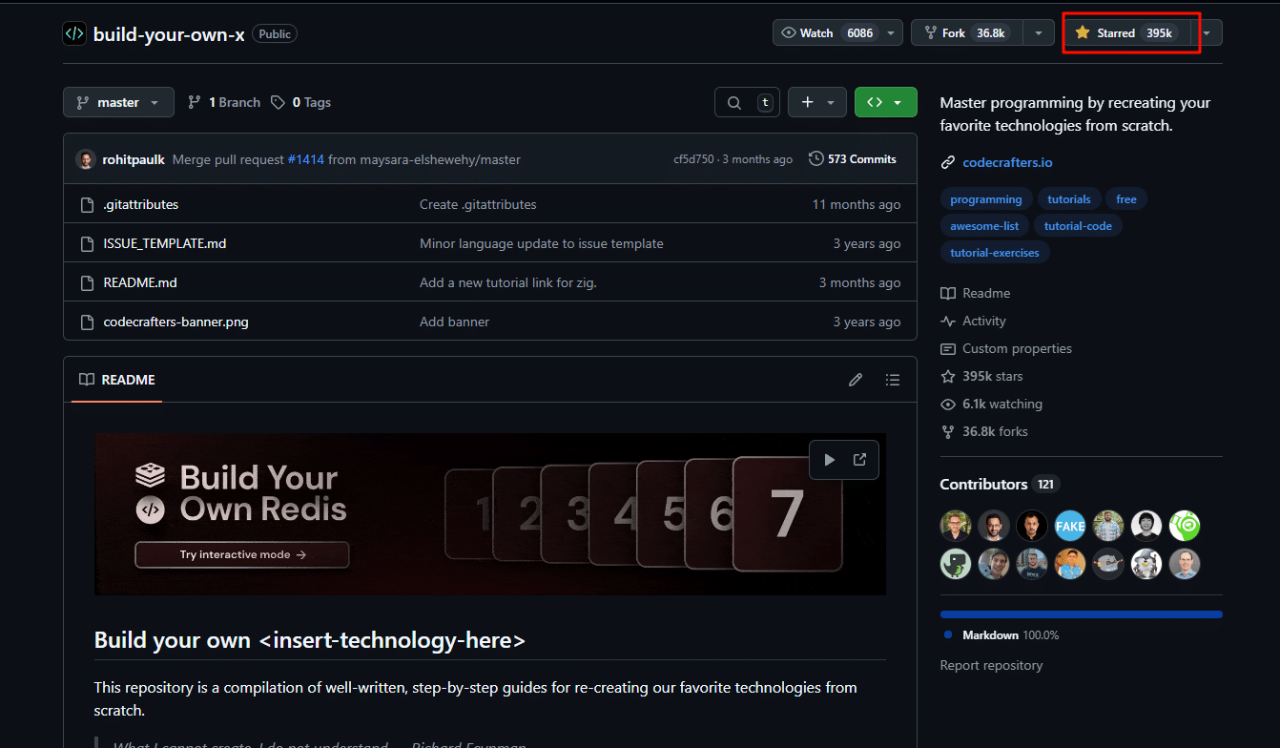Open the add file plus menu
1280x748 pixels.
pyautogui.click(x=816, y=102)
